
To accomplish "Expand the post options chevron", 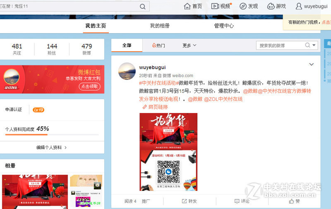I will (312, 64).
